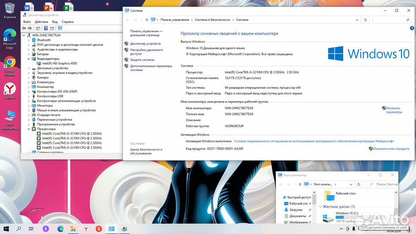
Task: Open Защита системы link
Action: click(142, 60)
